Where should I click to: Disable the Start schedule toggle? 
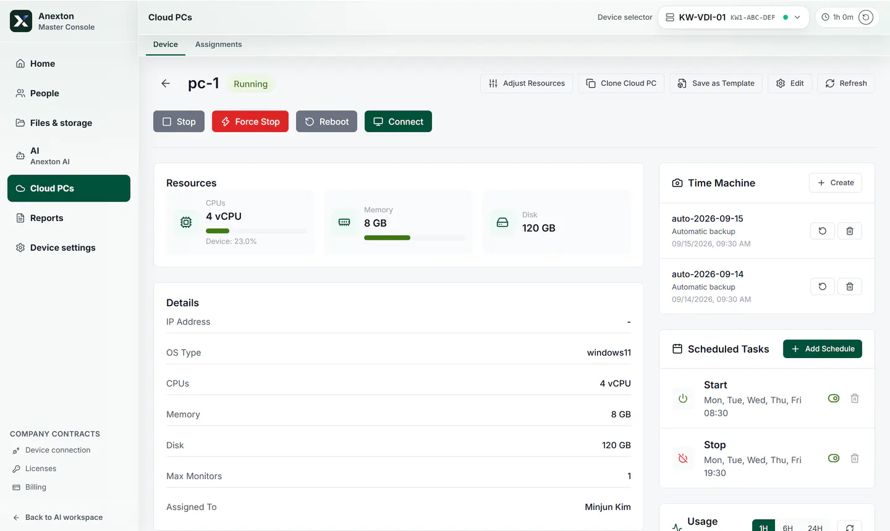click(x=834, y=398)
